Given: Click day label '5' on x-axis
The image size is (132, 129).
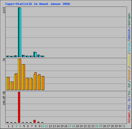Looking at the screenshot, I should (24, 126).
